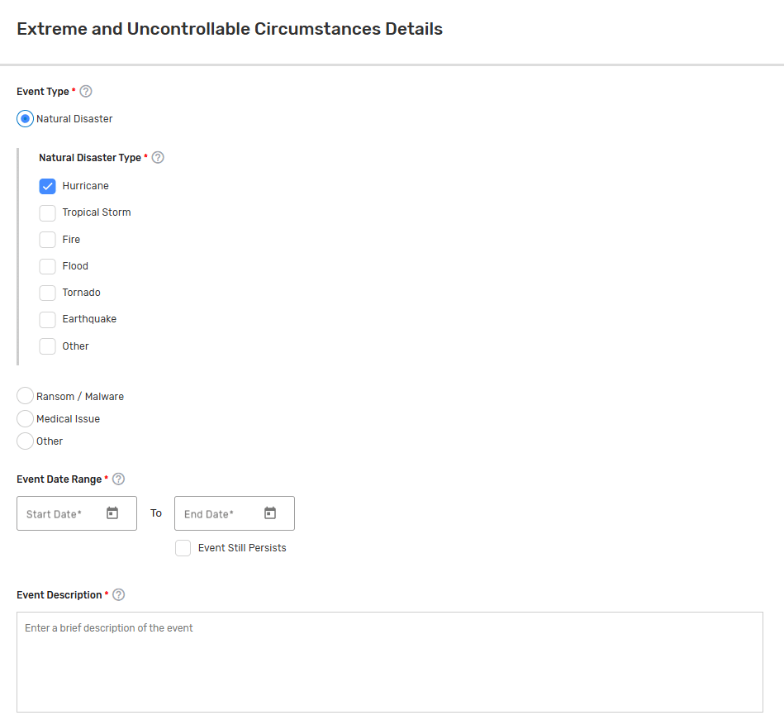Tick the Fire checkbox
This screenshot has height=720, width=784.
click(x=47, y=240)
